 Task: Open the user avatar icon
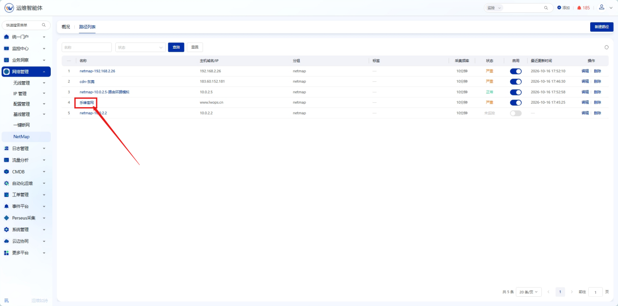pos(601,7)
